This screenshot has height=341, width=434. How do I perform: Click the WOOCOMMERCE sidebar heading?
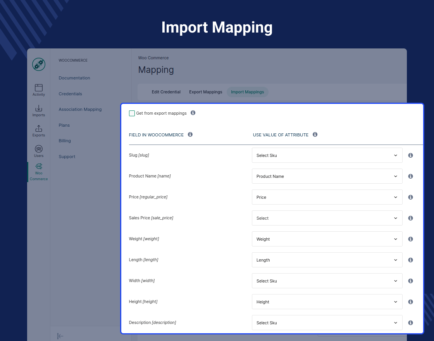tap(73, 60)
